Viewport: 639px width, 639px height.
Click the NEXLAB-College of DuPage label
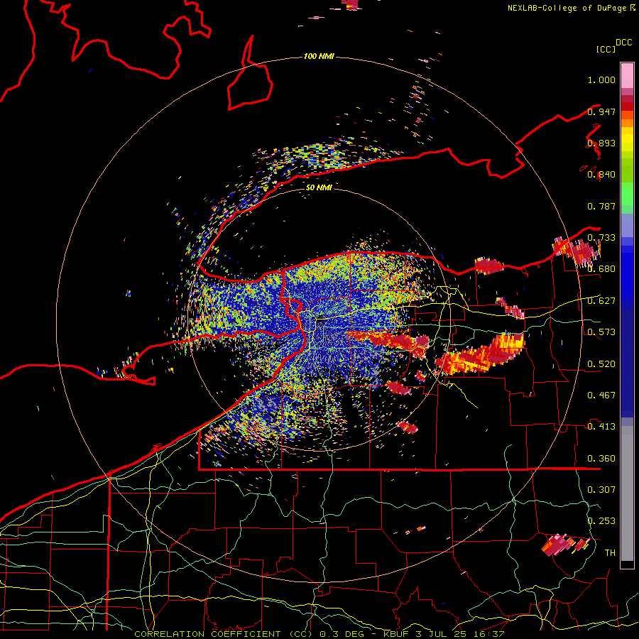pyautogui.click(x=567, y=8)
